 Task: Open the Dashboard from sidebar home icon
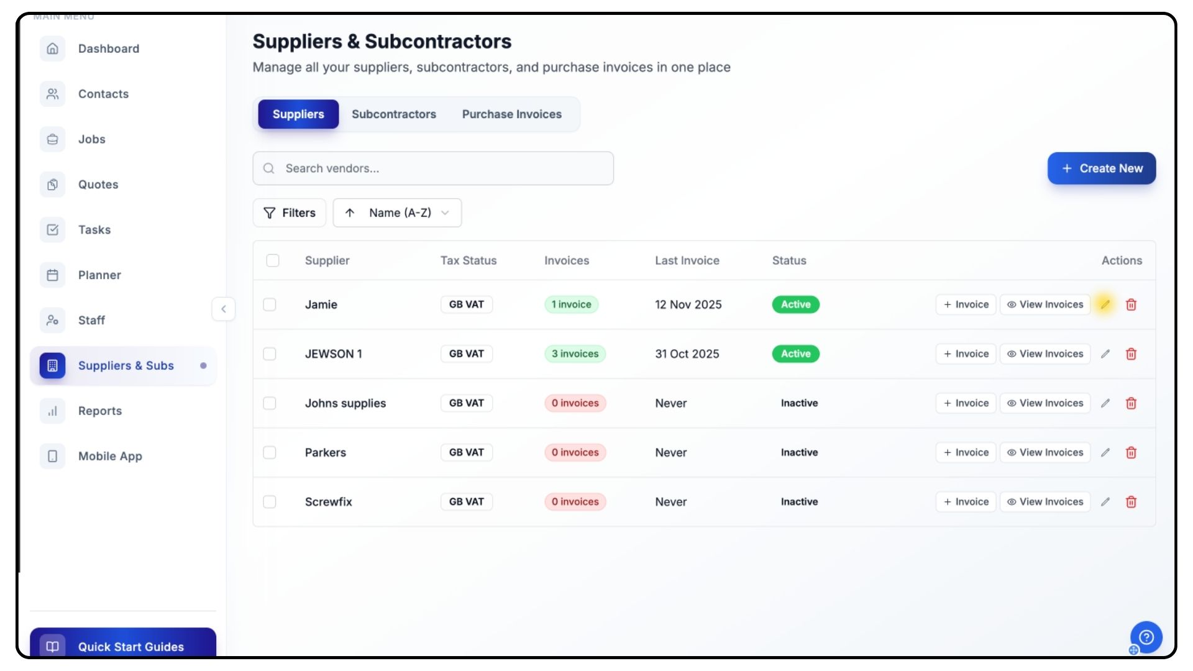pos(53,48)
